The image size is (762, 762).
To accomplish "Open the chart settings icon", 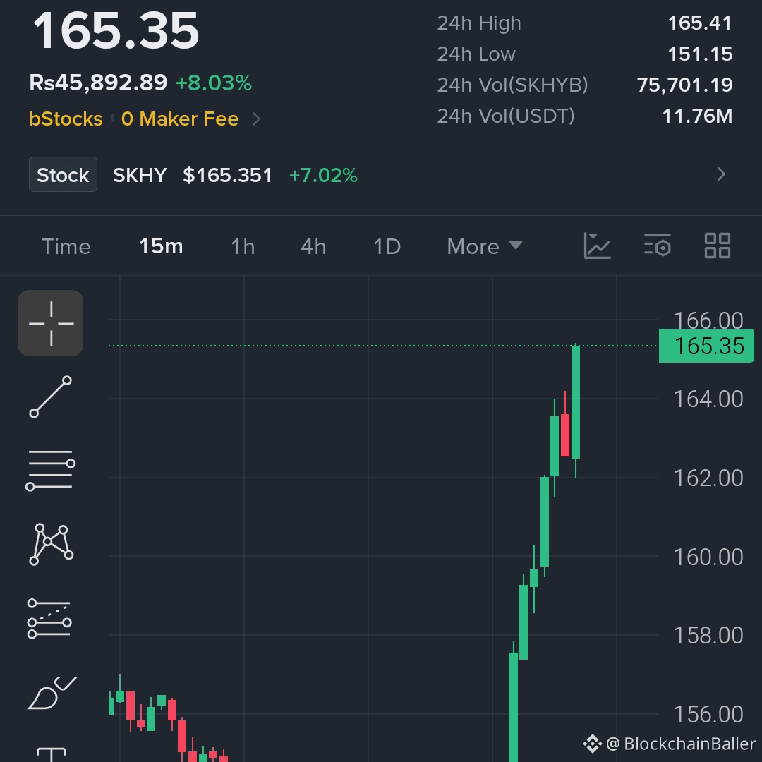I will tap(658, 245).
